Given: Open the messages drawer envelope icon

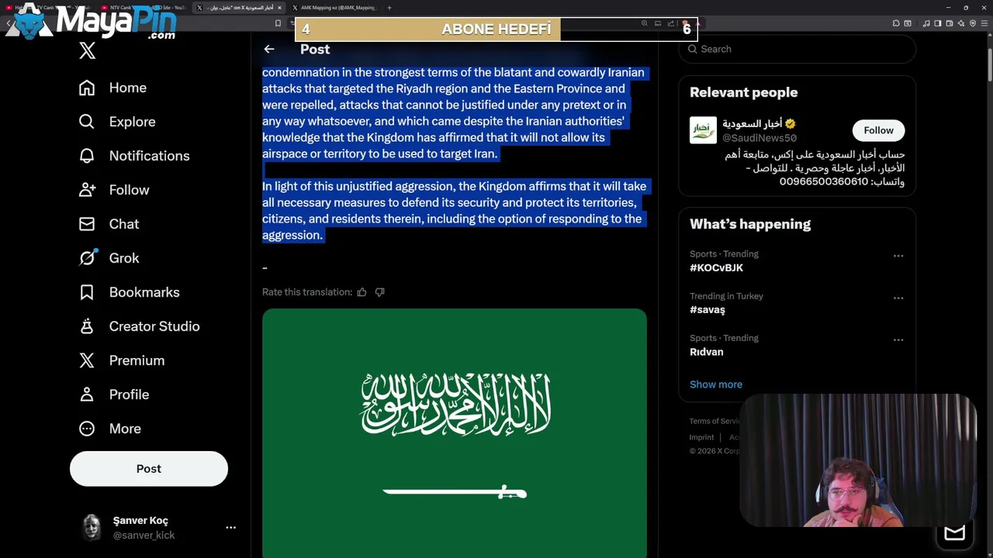Looking at the screenshot, I should 954,532.
